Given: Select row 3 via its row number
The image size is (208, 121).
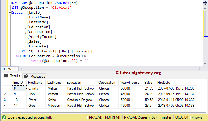Looking at the screenshot, I should click(x=7, y=100).
